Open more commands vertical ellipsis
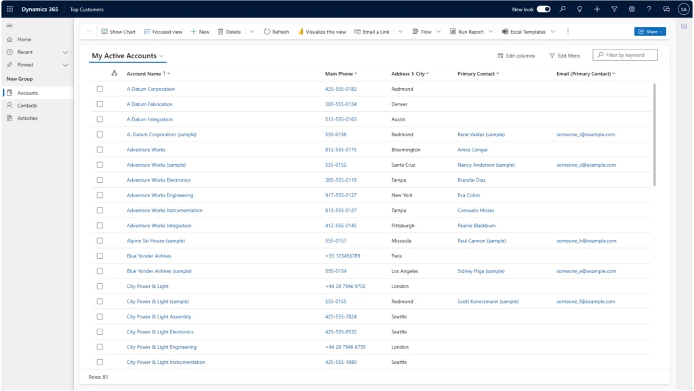Viewport: 694px width, 391px height. [568, 32]
